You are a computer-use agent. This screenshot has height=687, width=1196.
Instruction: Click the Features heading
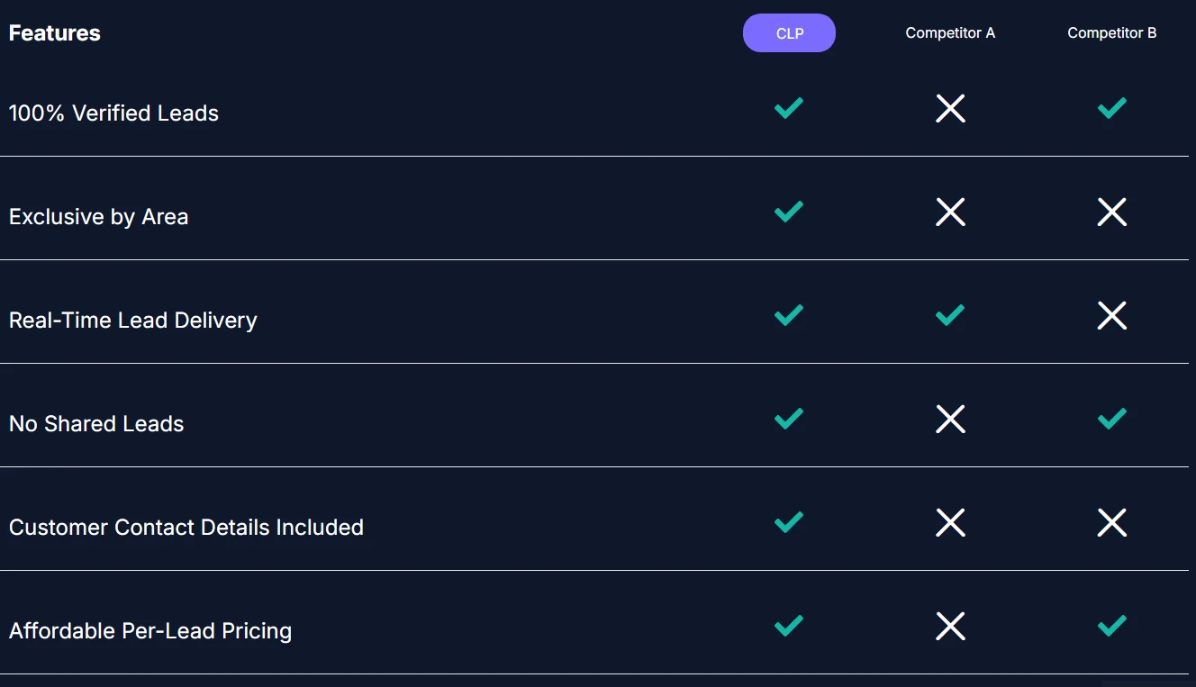tap(55, 33)
